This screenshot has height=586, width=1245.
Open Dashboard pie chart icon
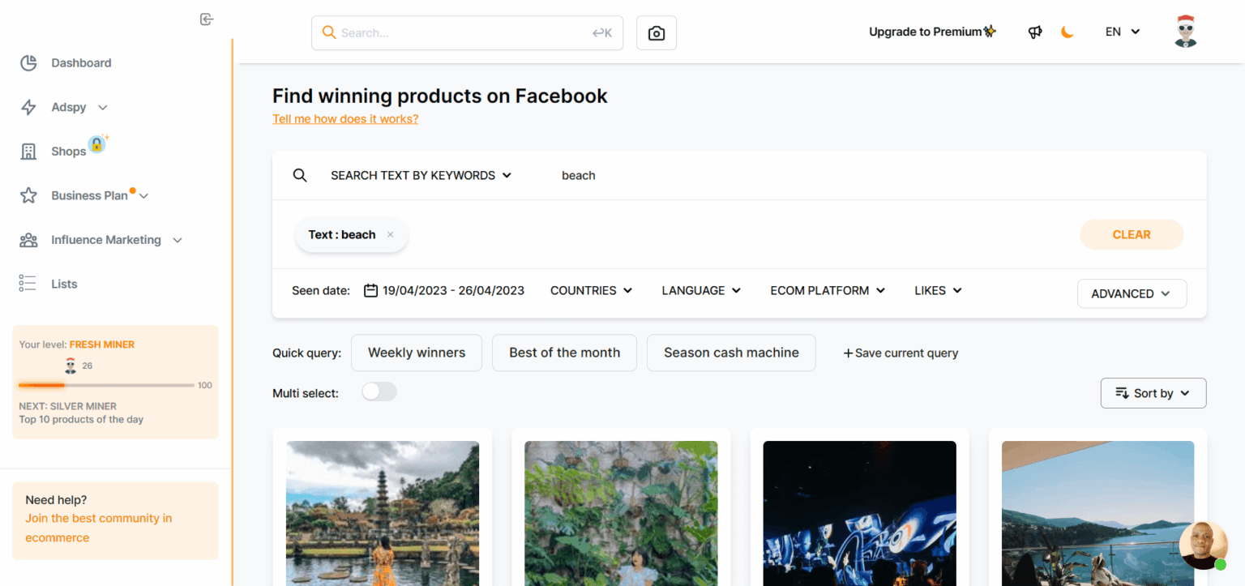click(x=28, y=62)
